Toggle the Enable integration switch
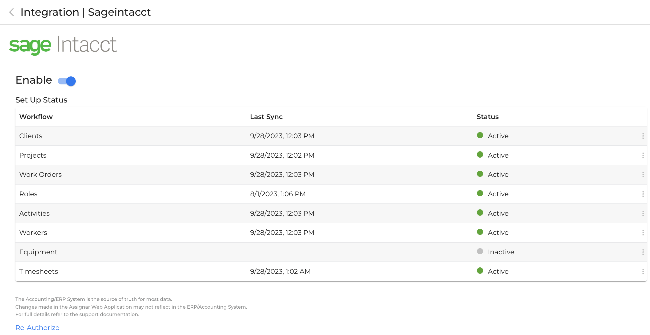Viewport: 650px width, 335px height. coord(67,81)
